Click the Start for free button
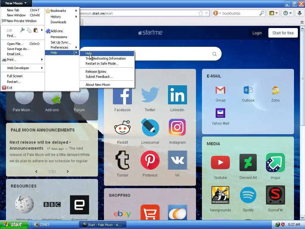This screenshot has width=305, height=229. (x=283, y=33)
